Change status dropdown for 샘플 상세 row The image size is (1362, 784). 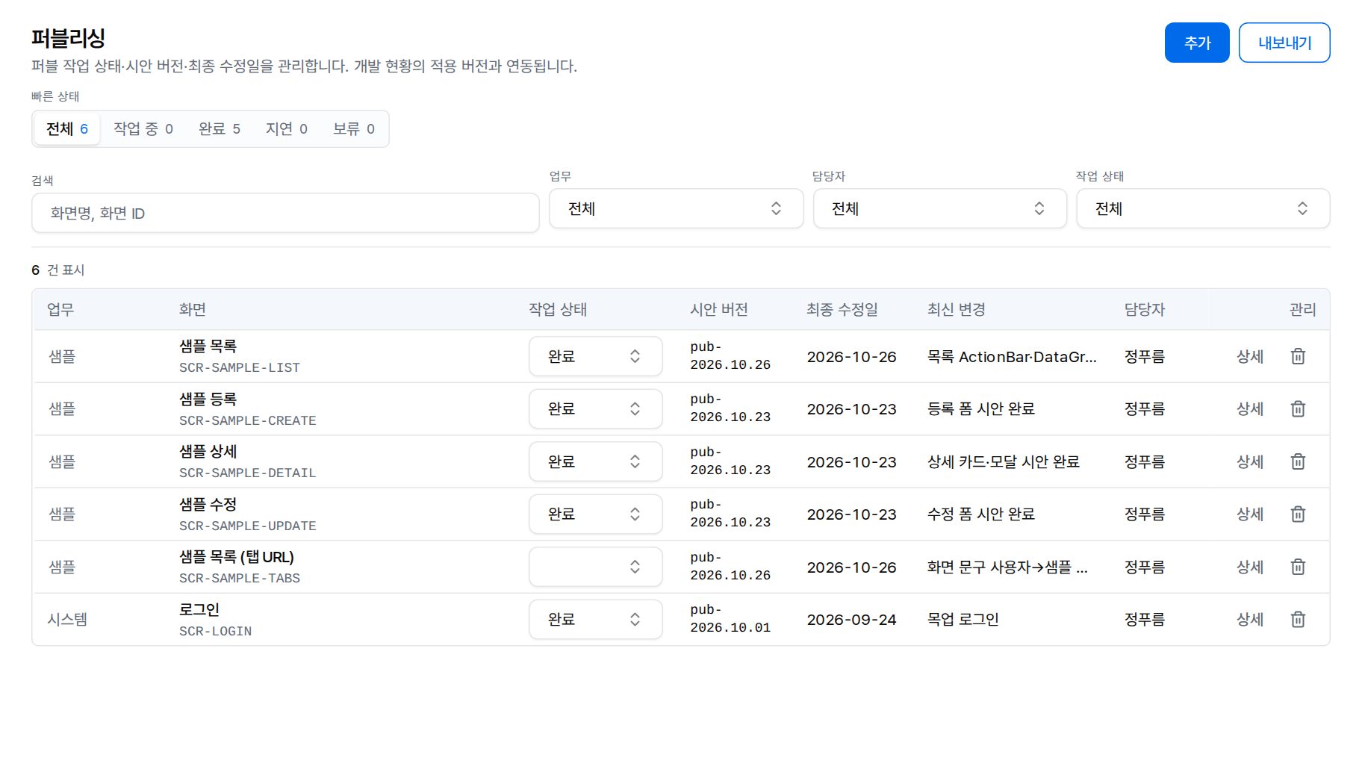[x=595, y=461]
